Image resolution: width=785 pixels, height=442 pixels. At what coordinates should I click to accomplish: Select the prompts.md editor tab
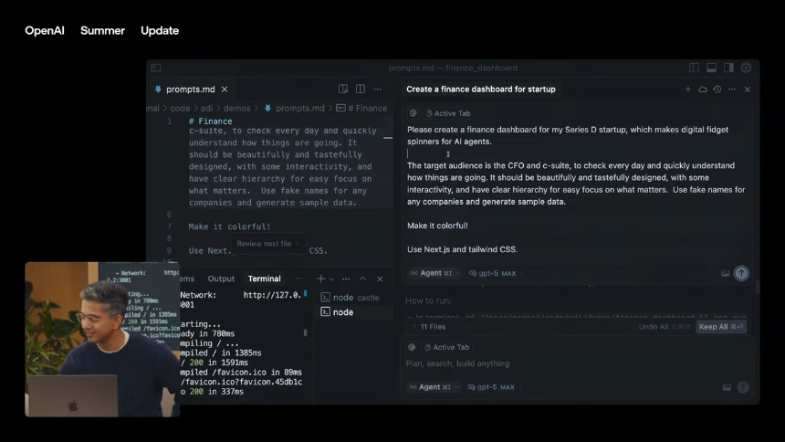click(190, 89)
